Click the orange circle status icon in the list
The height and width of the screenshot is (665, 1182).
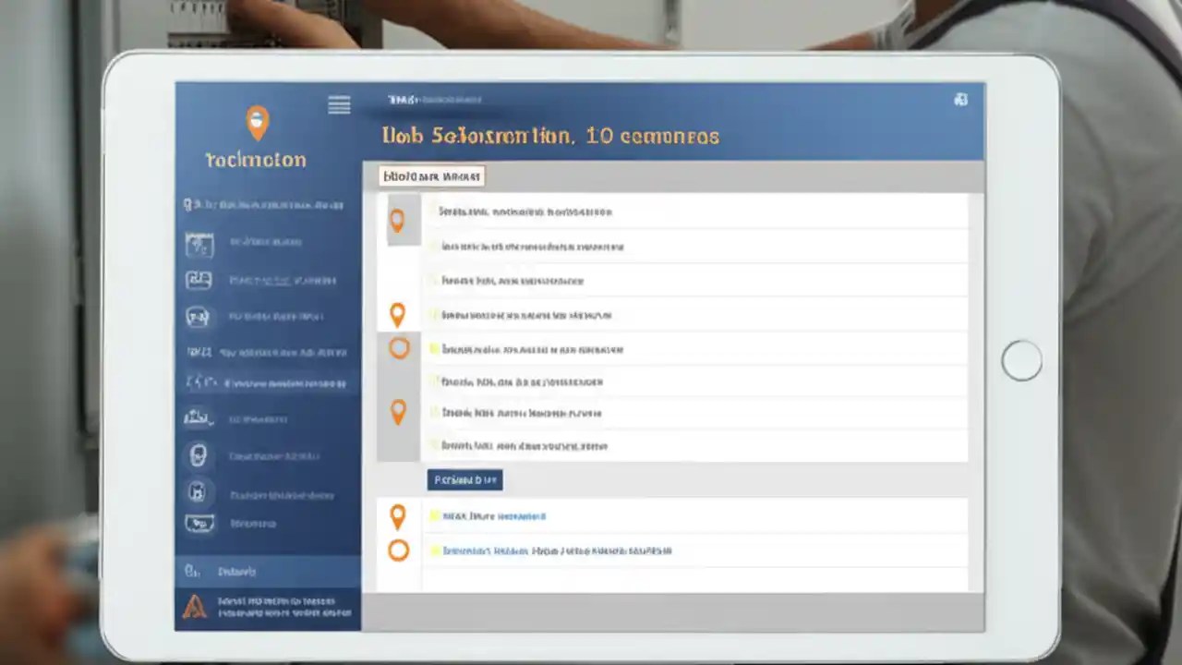[398, 347]
